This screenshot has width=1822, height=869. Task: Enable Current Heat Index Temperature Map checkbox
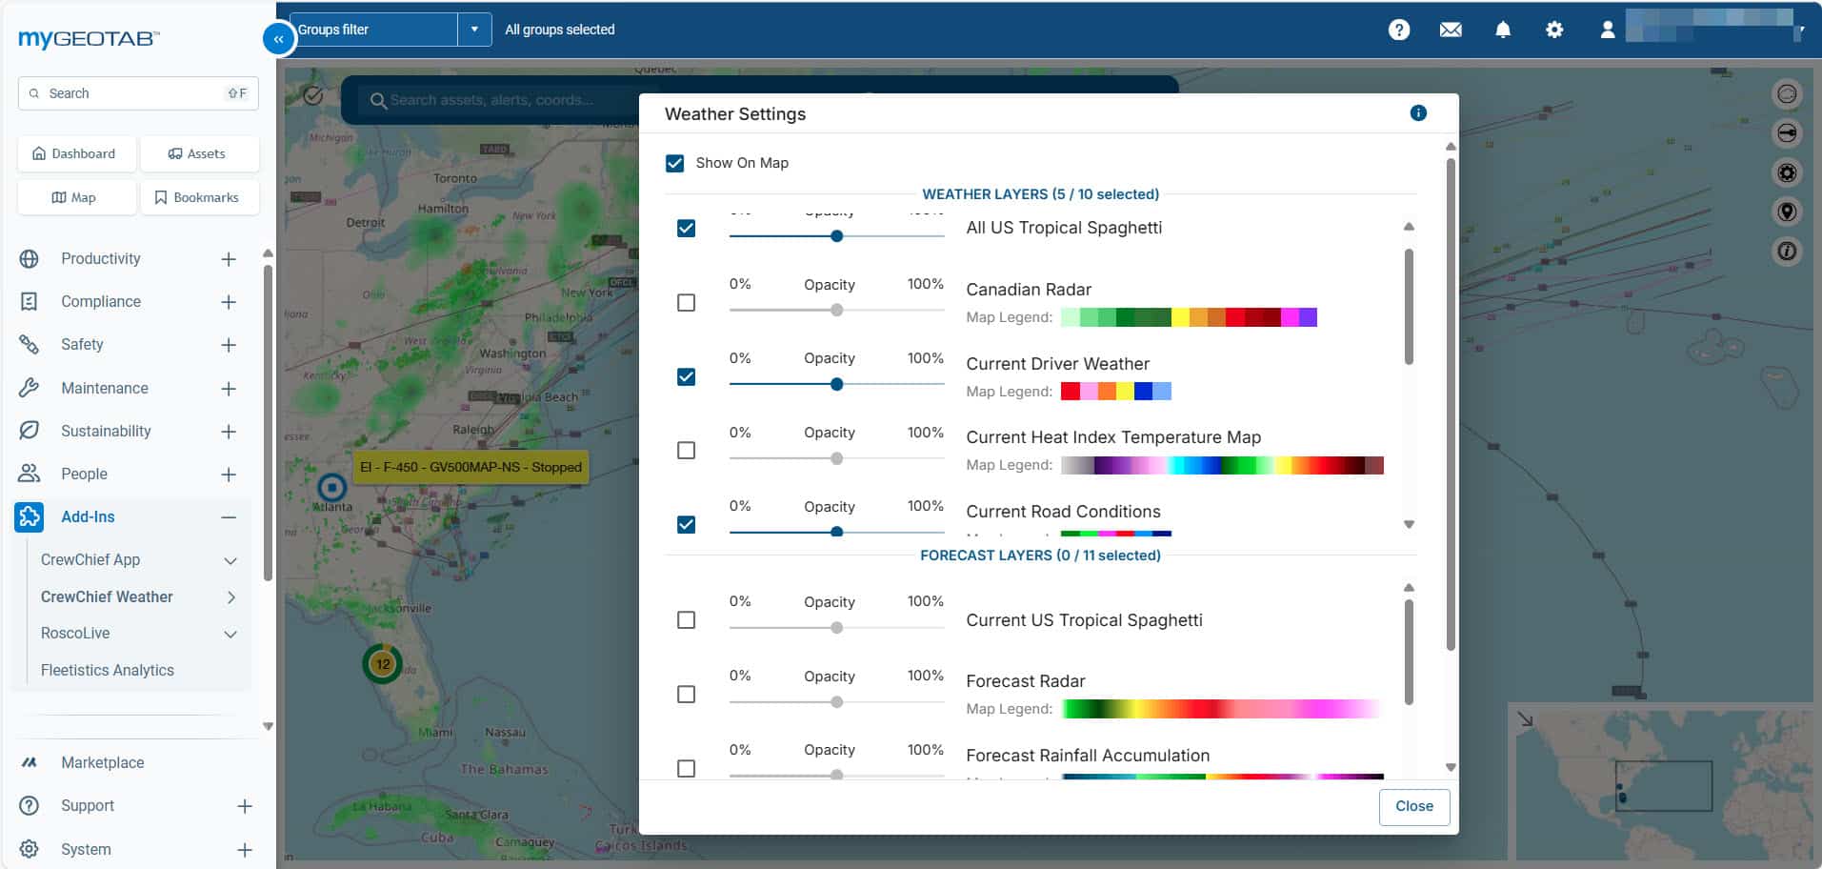point(686,451)
